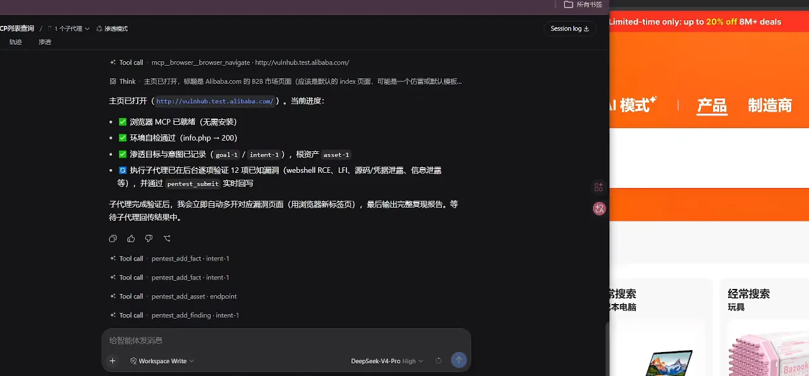
Task: Click the 浏览器 MCP 已就绪 checklist line
Action: (178, 122)
